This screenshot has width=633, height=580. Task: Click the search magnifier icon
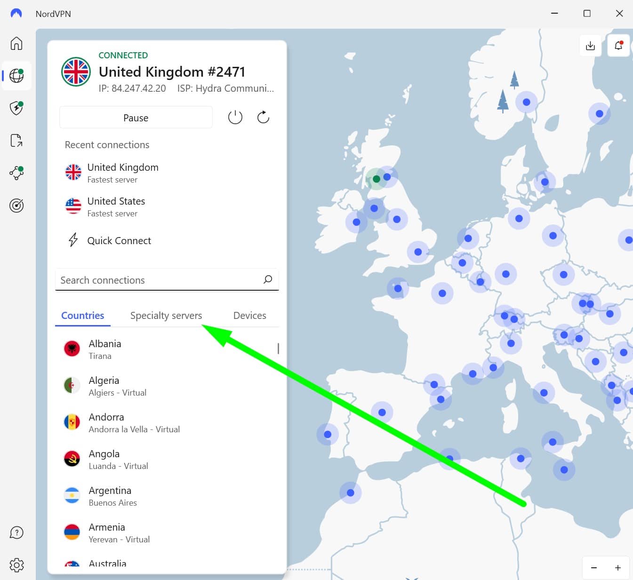coord(268,279)
